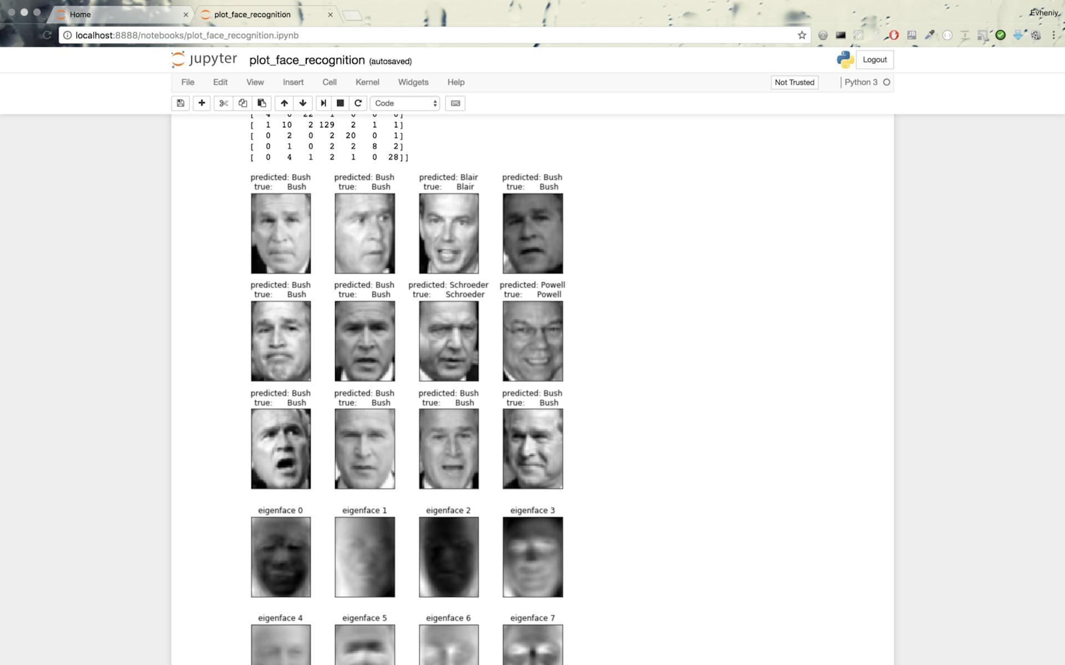
Task: Open the command palette keyboard icon
Action: 455,103
